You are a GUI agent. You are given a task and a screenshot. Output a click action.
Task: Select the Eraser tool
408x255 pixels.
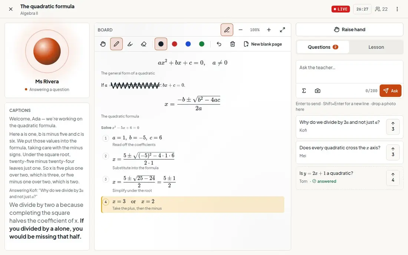(x=144, y=44)
